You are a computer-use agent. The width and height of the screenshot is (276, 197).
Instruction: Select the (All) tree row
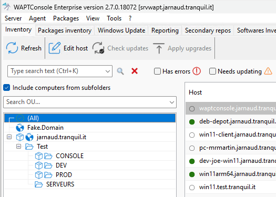[x=90, y=118]
